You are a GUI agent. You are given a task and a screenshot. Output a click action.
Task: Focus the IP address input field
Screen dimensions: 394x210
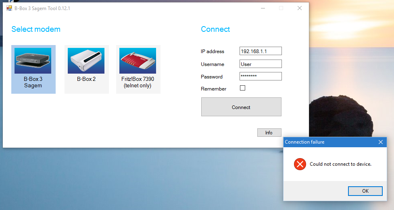click(260, 51)
